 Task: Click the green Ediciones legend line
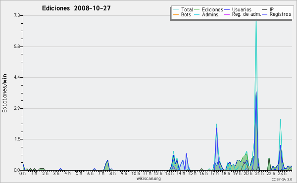pyautogui.click(x=197, y=10)
